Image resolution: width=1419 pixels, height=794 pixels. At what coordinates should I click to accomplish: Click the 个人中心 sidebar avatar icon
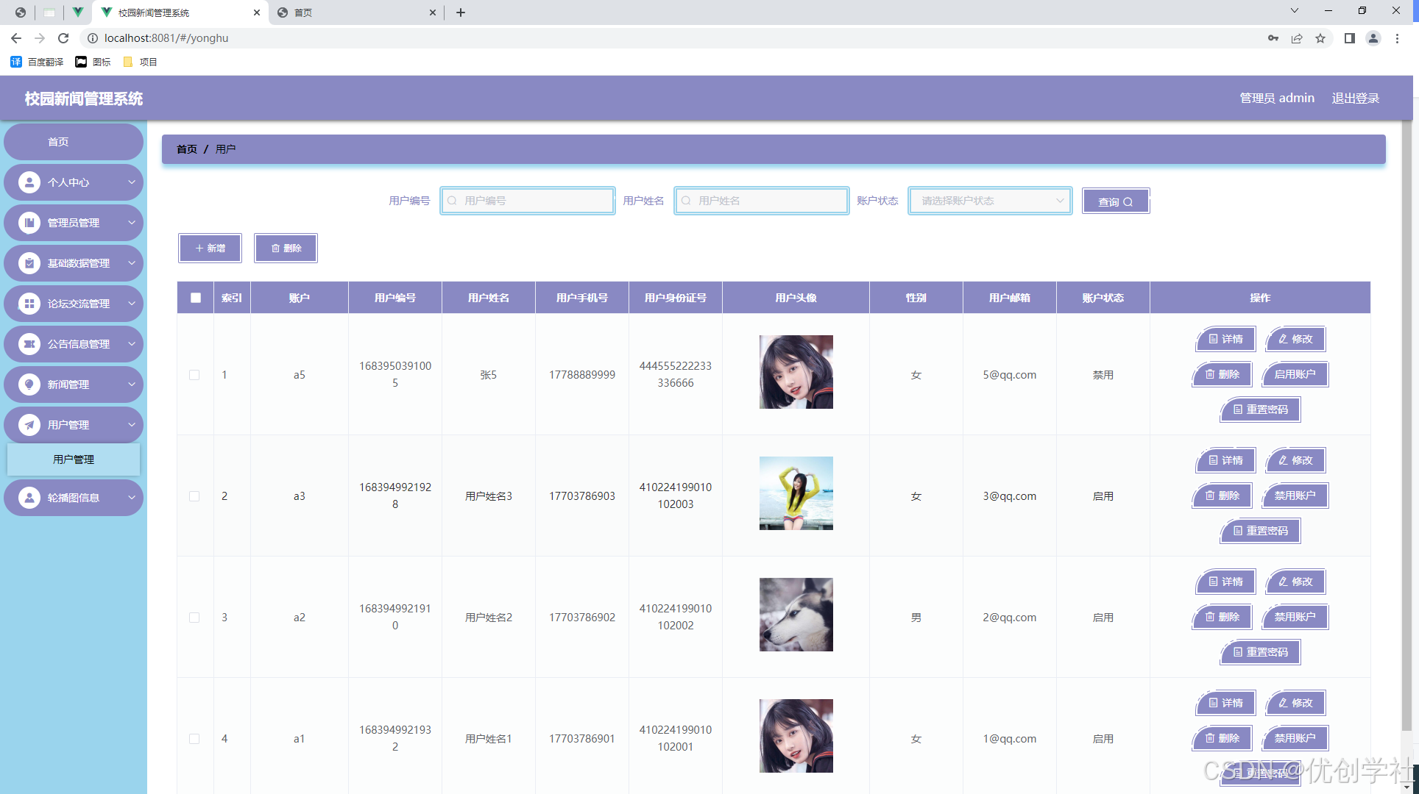[29, 182]
